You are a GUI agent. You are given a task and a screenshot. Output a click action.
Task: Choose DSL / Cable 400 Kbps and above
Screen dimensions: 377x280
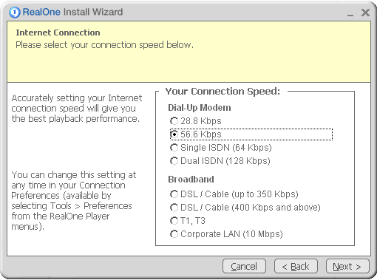[x=245, y=208]
